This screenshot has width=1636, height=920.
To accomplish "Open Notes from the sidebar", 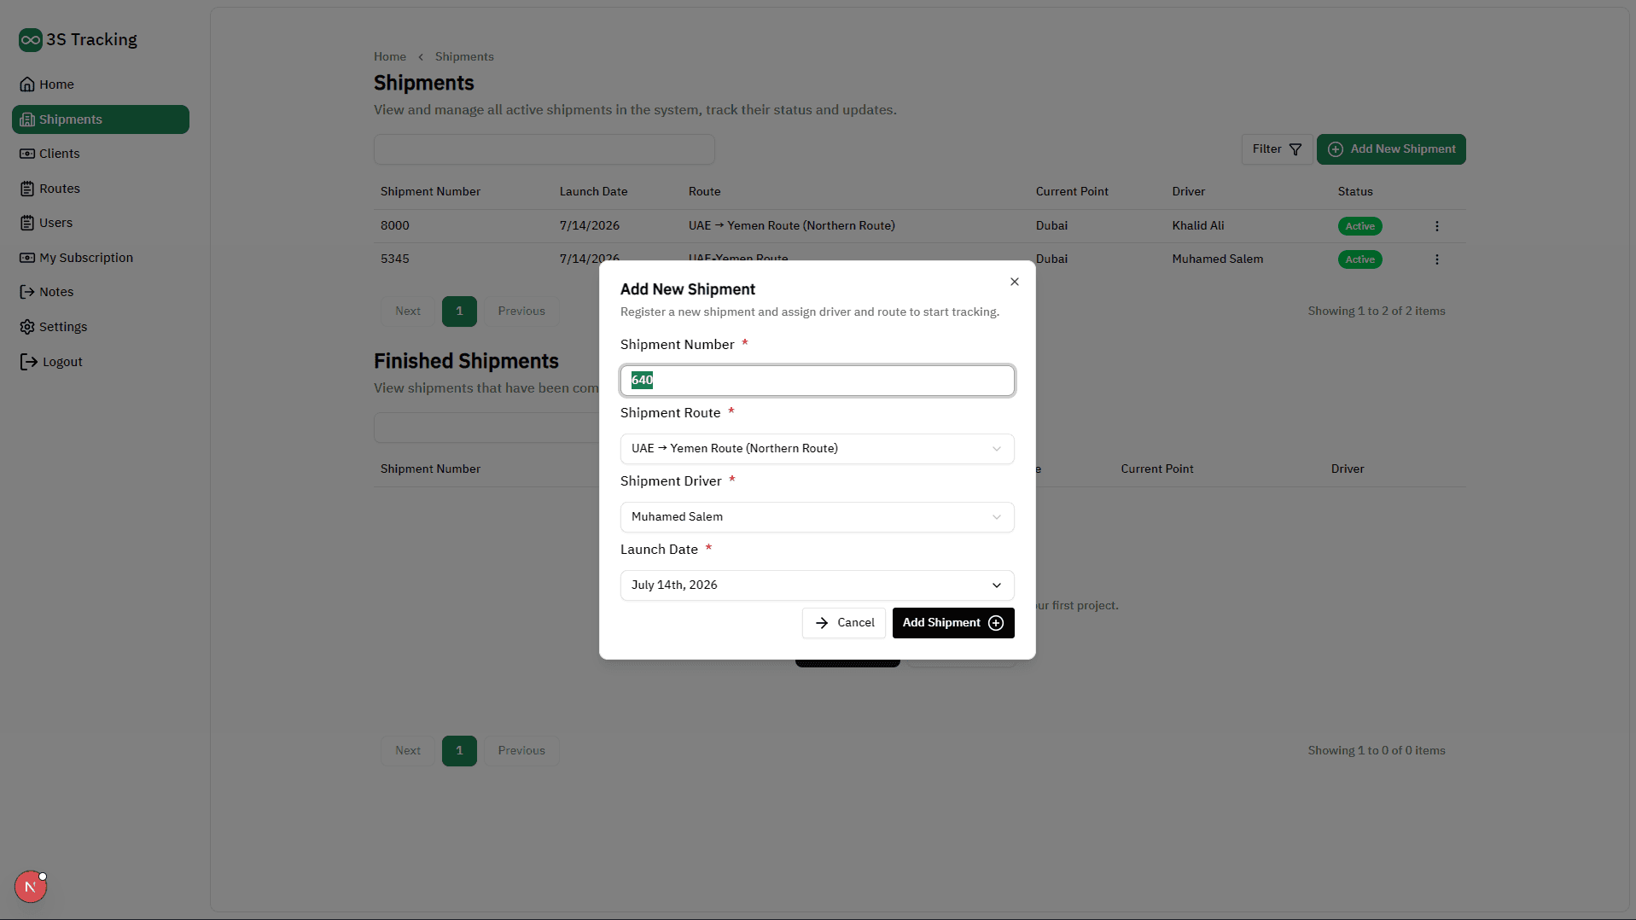I will click(x=101, y=292).
